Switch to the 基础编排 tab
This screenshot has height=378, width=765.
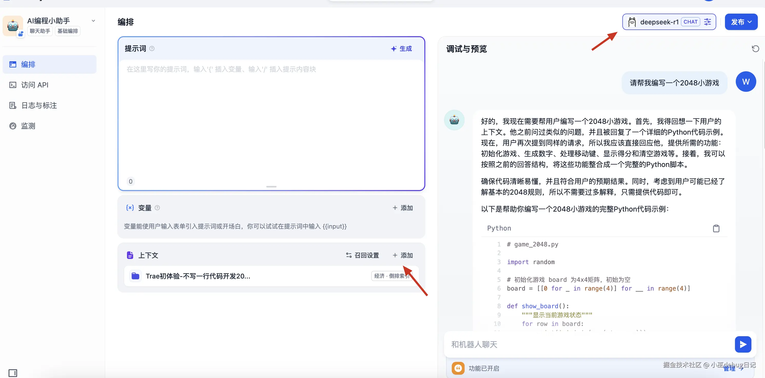pos(67,31)
